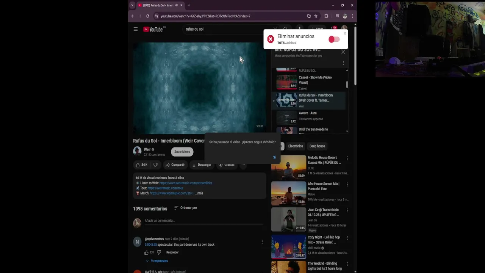Open the weirmusic.com/tour link
The height and width of the screenshot is (273, 485).
[165, 188]
